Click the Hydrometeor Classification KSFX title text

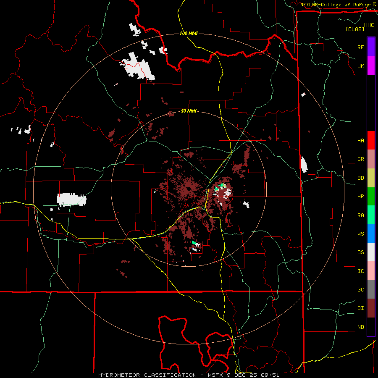(189, 375)
